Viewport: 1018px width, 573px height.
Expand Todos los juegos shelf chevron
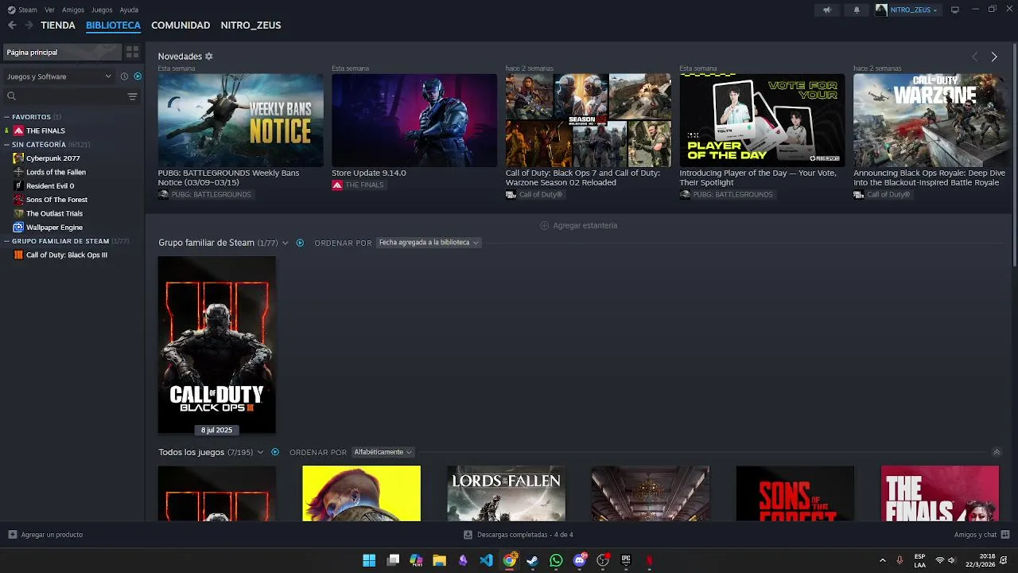[x=260, y=452]
